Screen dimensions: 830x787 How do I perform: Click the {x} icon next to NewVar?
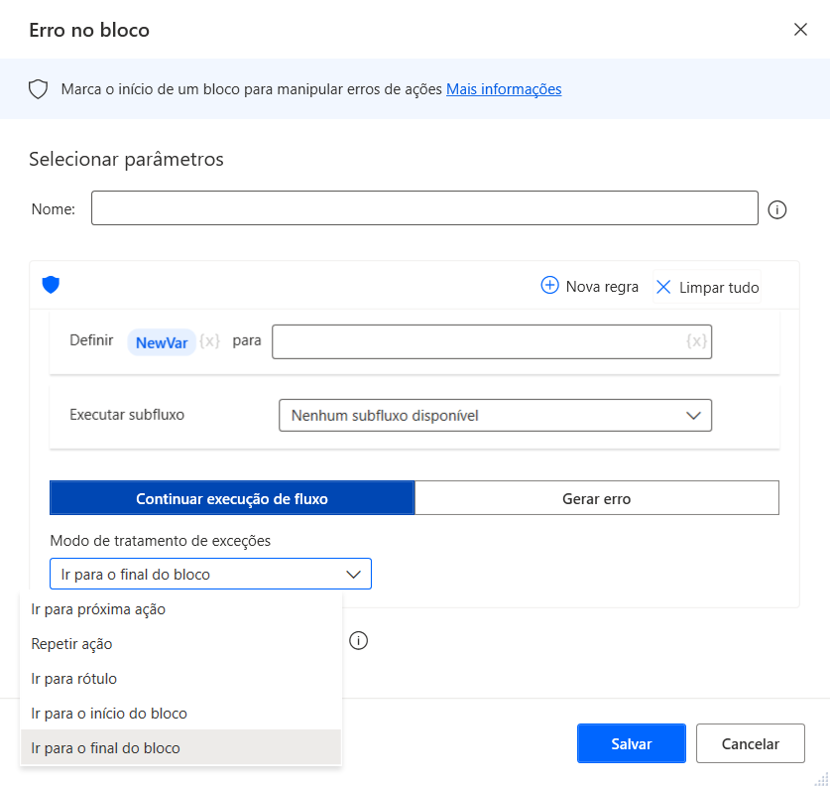tap(209, 340)
